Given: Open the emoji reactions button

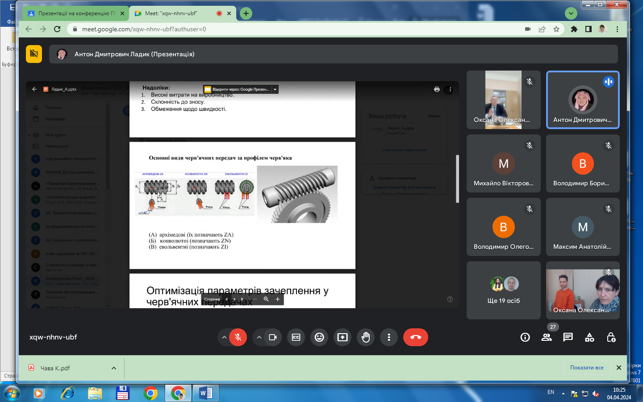Looking at the screenshot, I should [319, 337].
